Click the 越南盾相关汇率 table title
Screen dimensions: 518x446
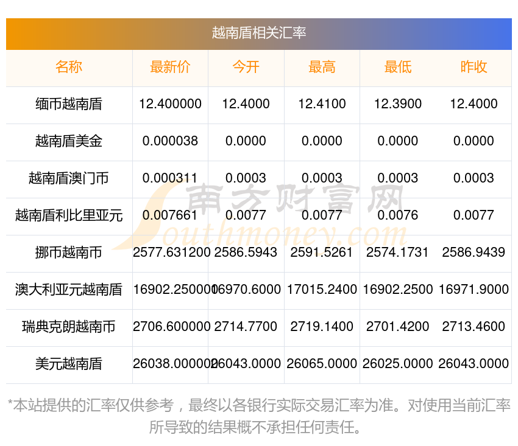(258, 33)
